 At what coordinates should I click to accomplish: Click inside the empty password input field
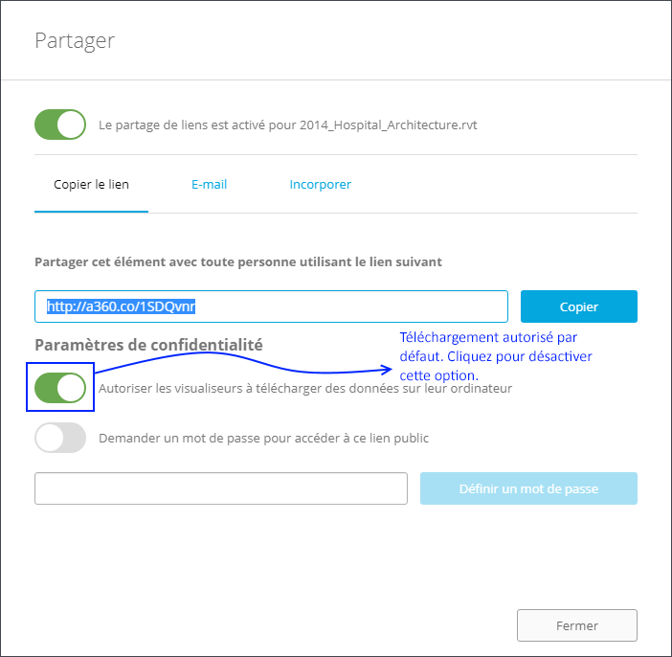pyautogui.click(x=221, y=488)
